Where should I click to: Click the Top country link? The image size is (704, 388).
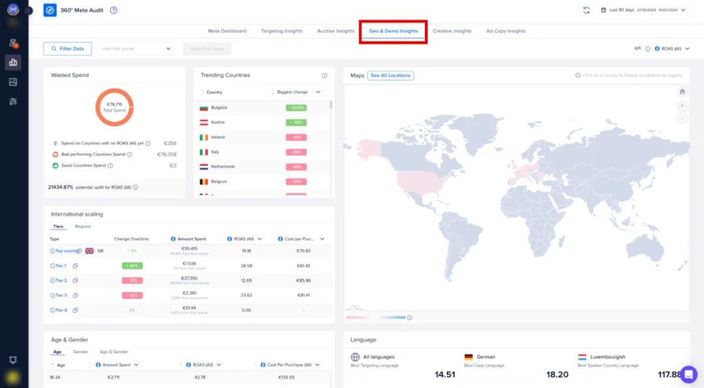click(x=66, y=251)
